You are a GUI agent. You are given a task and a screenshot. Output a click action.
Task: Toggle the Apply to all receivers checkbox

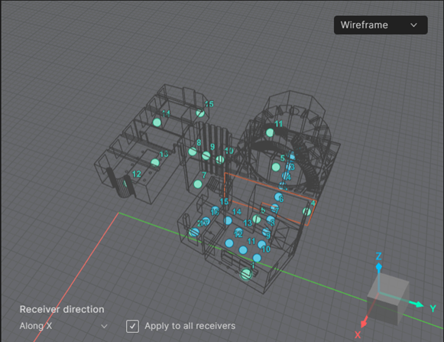[x=132, y=326]
